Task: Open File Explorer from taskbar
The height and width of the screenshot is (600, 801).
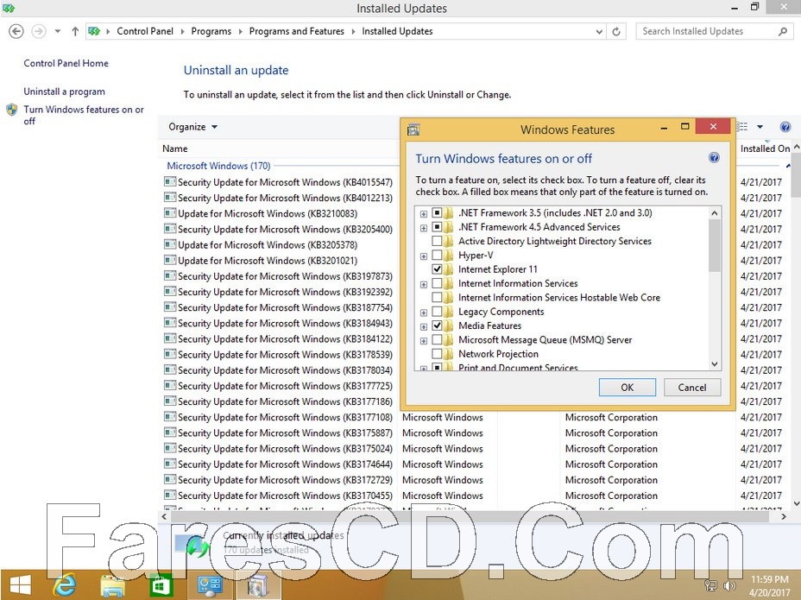Action: 112,585
